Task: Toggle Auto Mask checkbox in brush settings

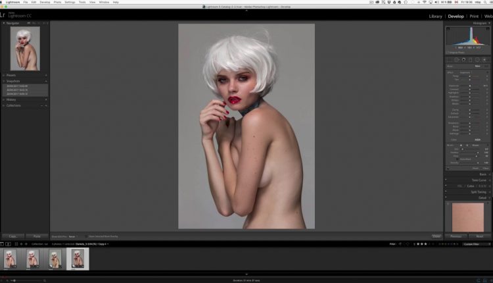Action: click(x=458, y=159)
